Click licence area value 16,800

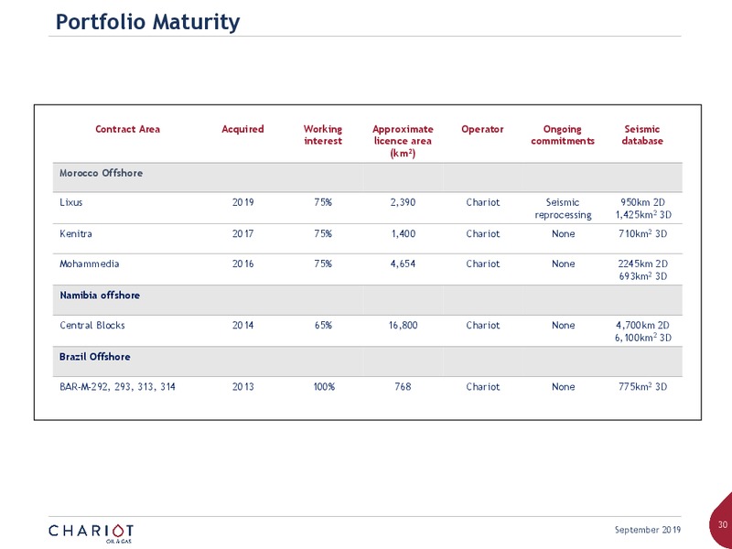point(403,326)
